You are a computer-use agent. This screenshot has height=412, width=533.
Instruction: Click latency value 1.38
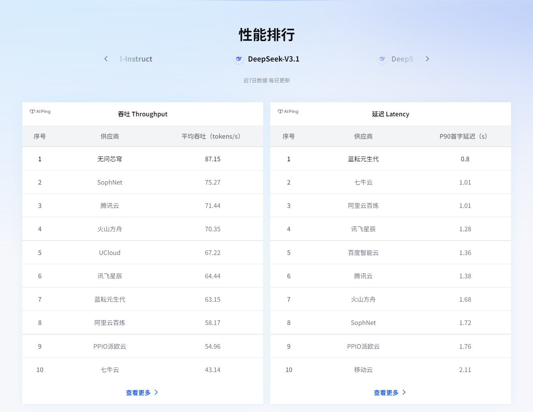tap(465, 276)
